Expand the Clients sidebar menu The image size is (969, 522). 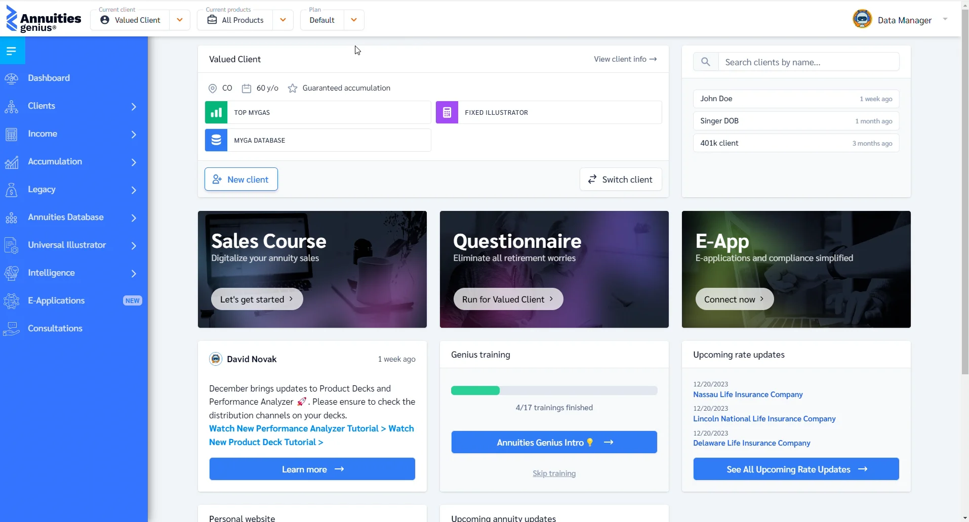click(134, 106)
